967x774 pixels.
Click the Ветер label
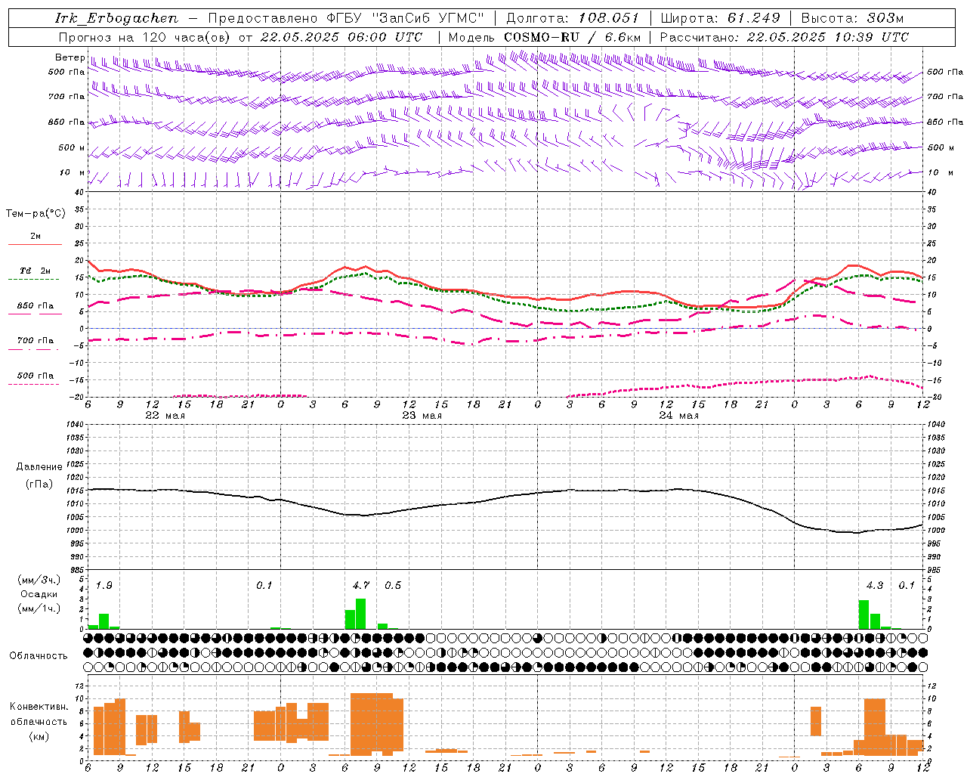70,57
